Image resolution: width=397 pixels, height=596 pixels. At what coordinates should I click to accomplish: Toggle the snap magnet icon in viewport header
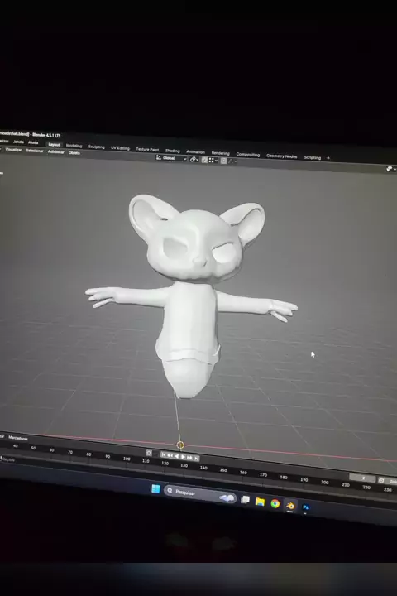(x=204, y=160)
